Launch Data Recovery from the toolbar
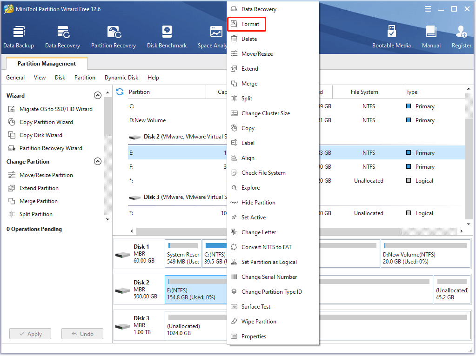476x356 pixels. pos(62,37)
